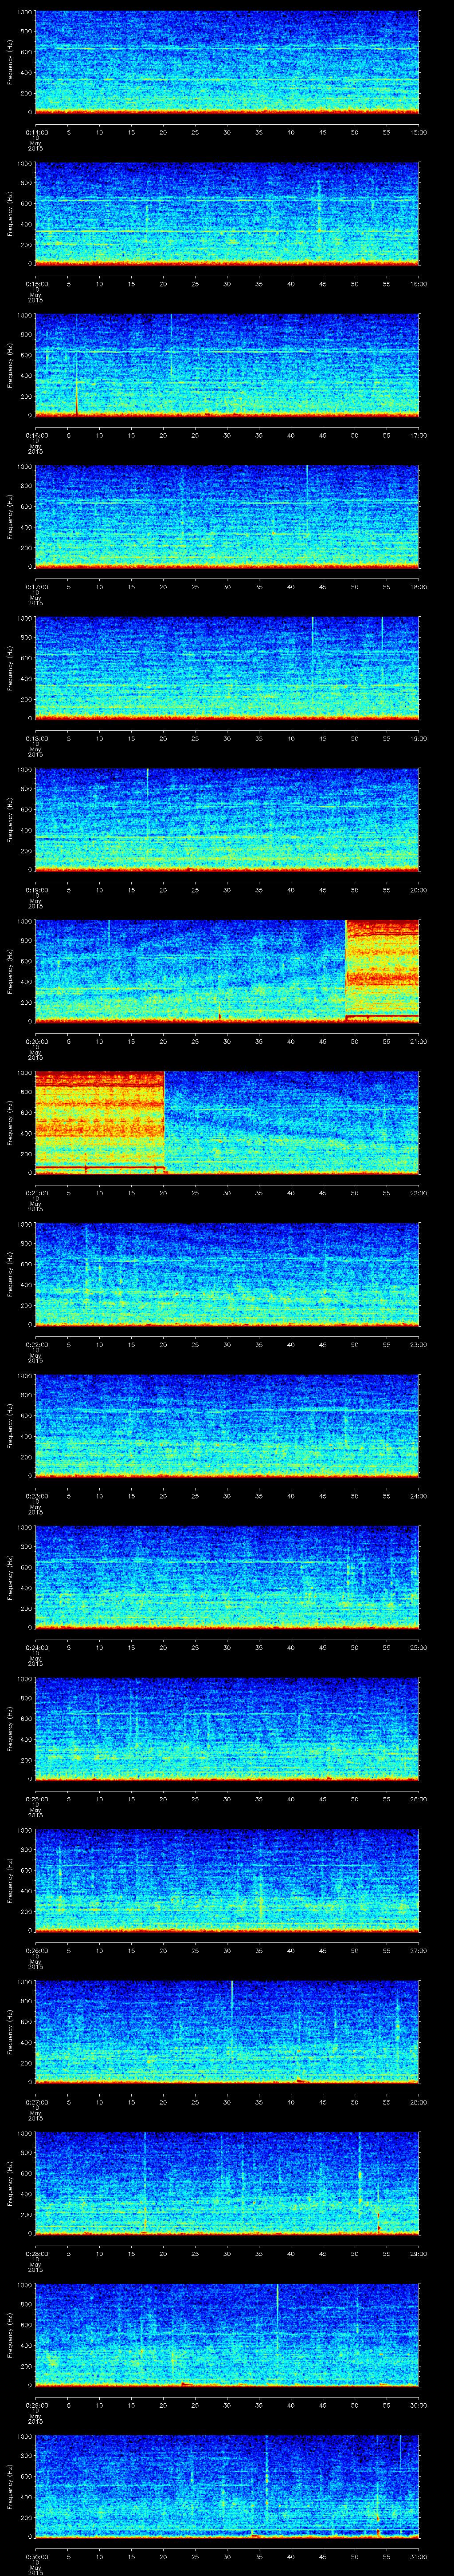Click the spectrogram panel starting at 0:14:00
Viewport: 454px width, 2576px height.
pos(227,62)
